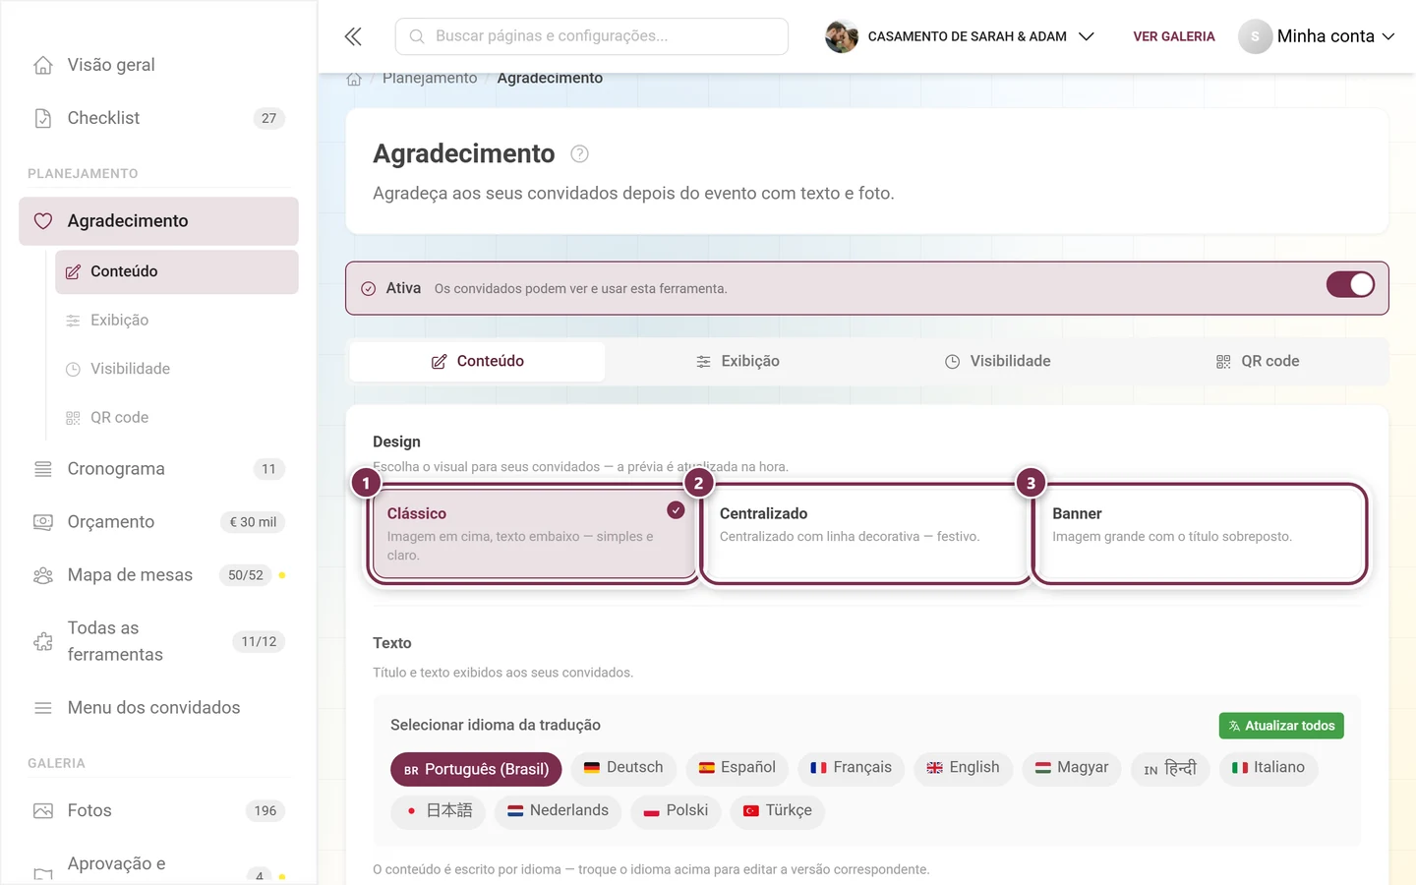Click the Fotos image icon

[43, 811]
